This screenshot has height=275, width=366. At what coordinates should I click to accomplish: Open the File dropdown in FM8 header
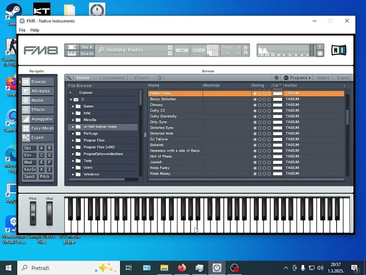[x=87, y=47]
